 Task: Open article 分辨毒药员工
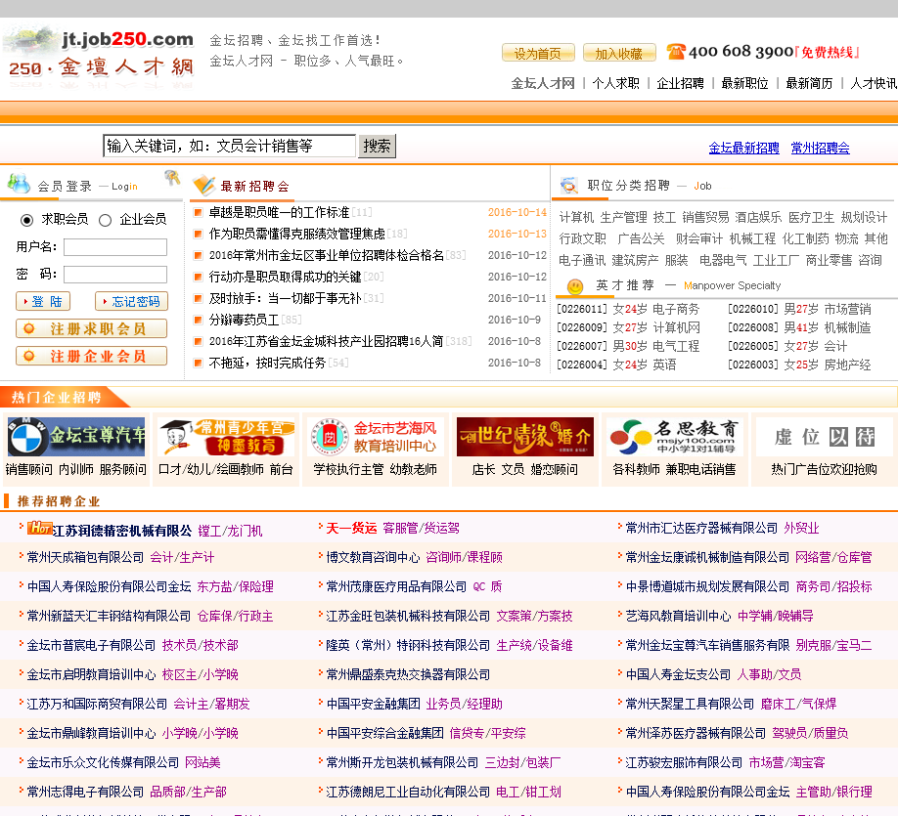click(x=244, y=320)
